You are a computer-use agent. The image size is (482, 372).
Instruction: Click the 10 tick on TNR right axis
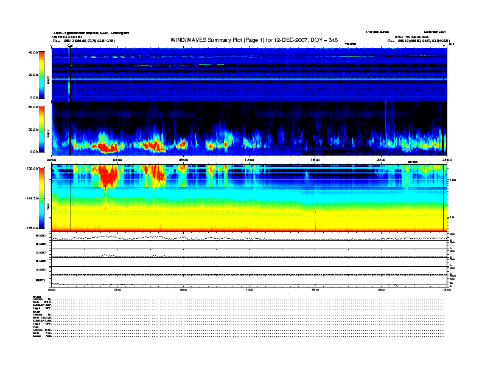(x=452, y=217)
